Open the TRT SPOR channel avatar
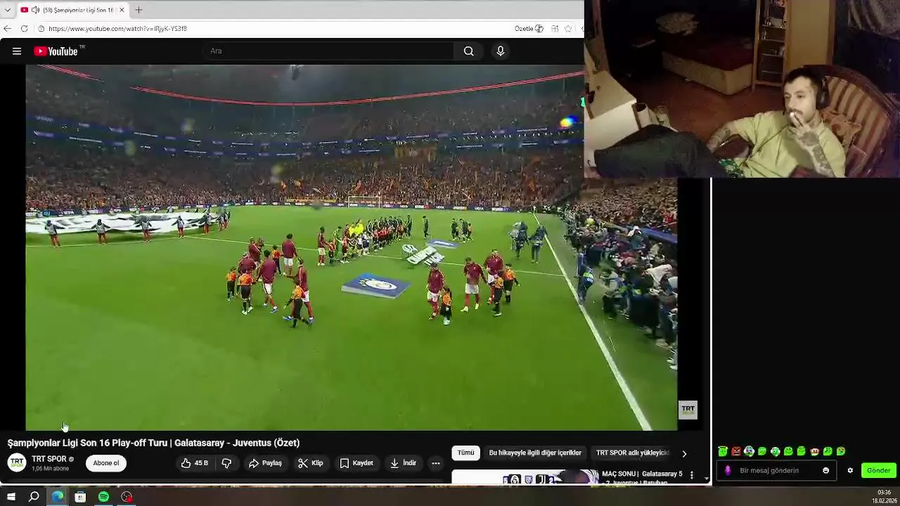Screen dimensions: 900x506 click(17, 462)
